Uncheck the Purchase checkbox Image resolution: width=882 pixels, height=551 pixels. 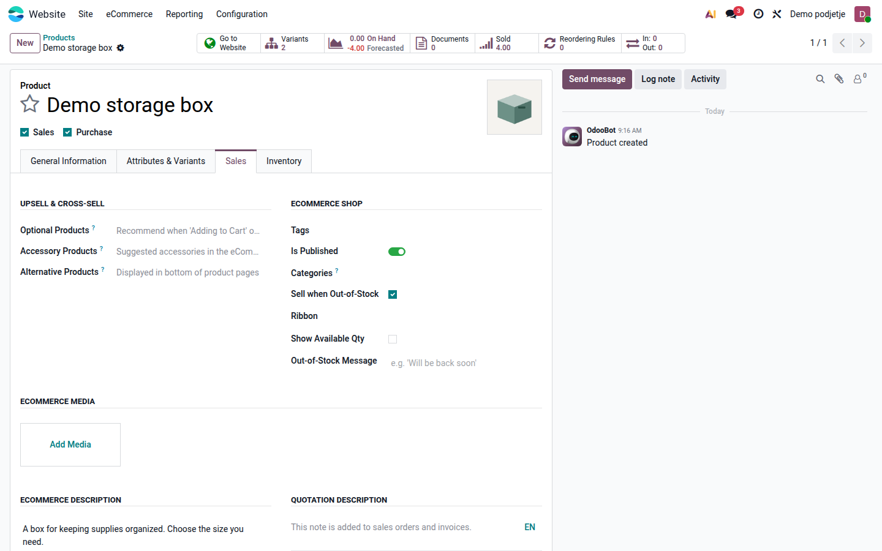pyautogui.click(x=67, y=132)
